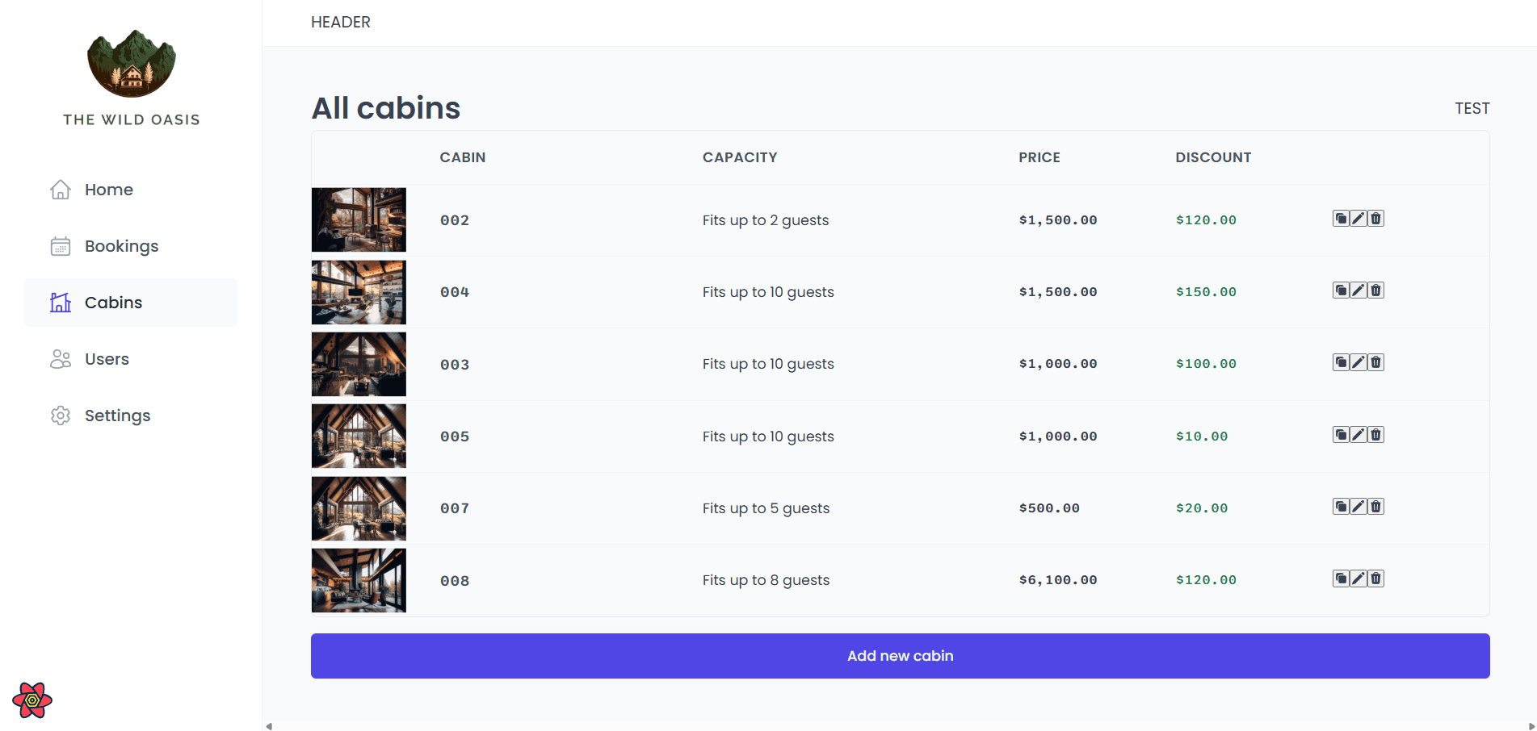Delete cabin 008
This screenshot has height=731, width=1537.
point(1376,579)
